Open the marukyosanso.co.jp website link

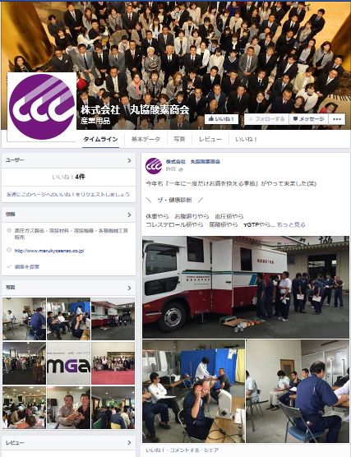coord(49,251)
